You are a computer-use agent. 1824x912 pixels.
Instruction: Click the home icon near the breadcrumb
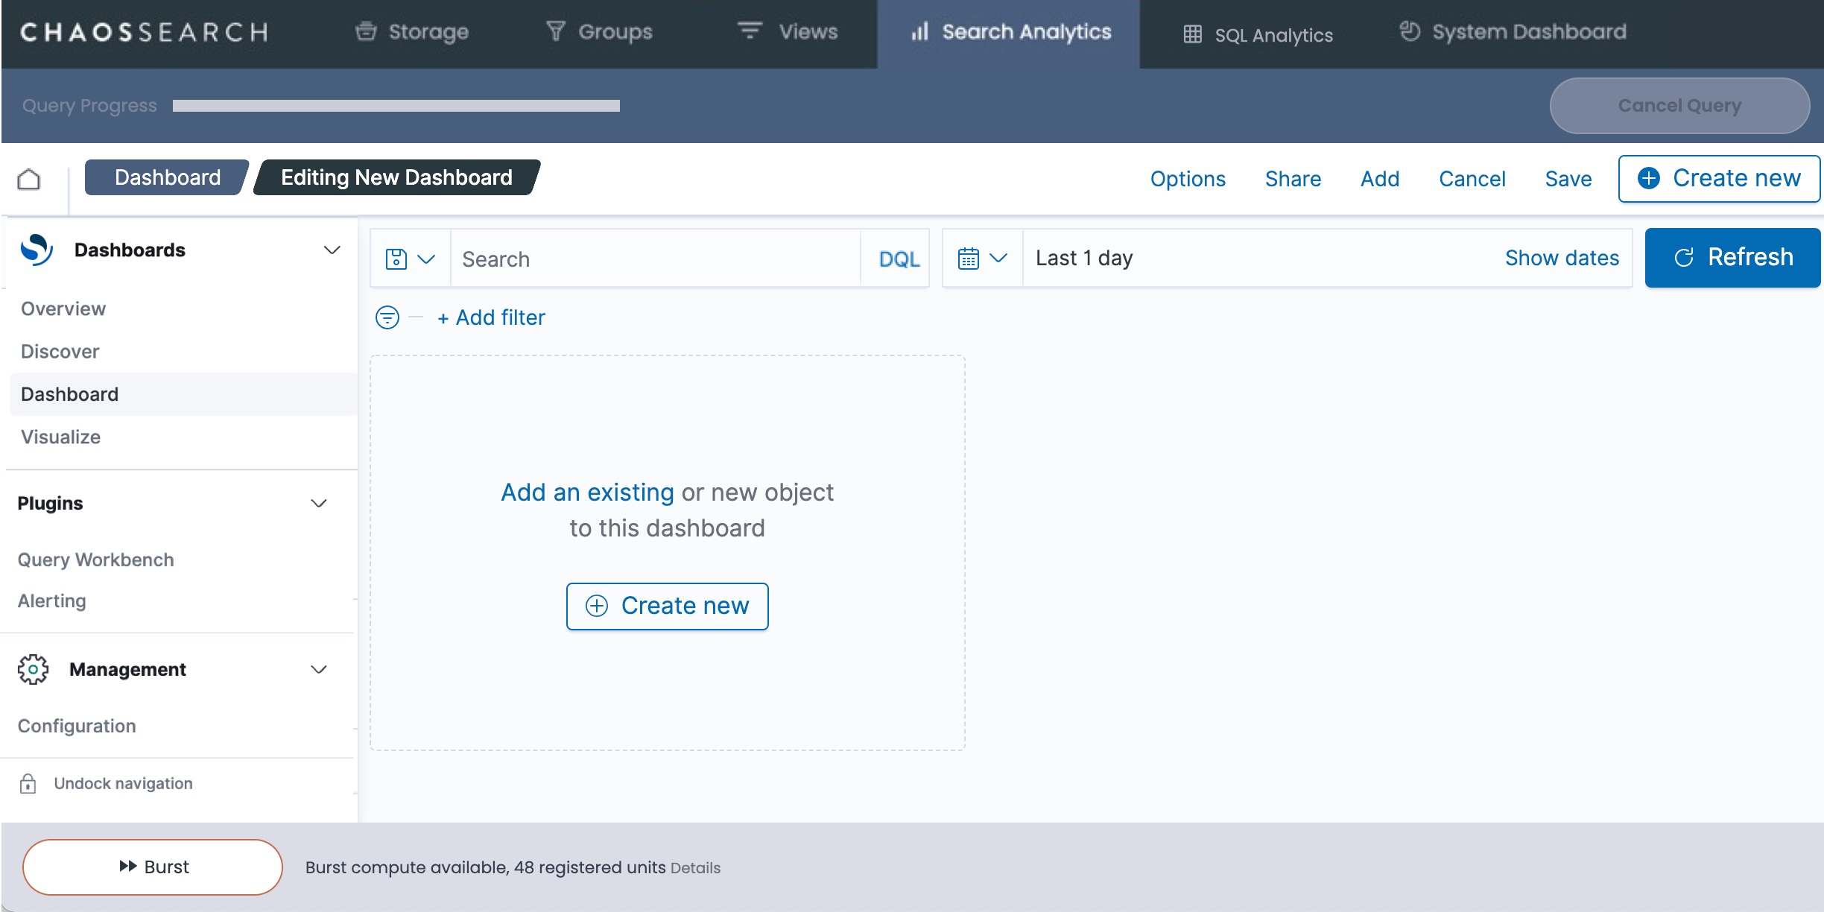28,178
